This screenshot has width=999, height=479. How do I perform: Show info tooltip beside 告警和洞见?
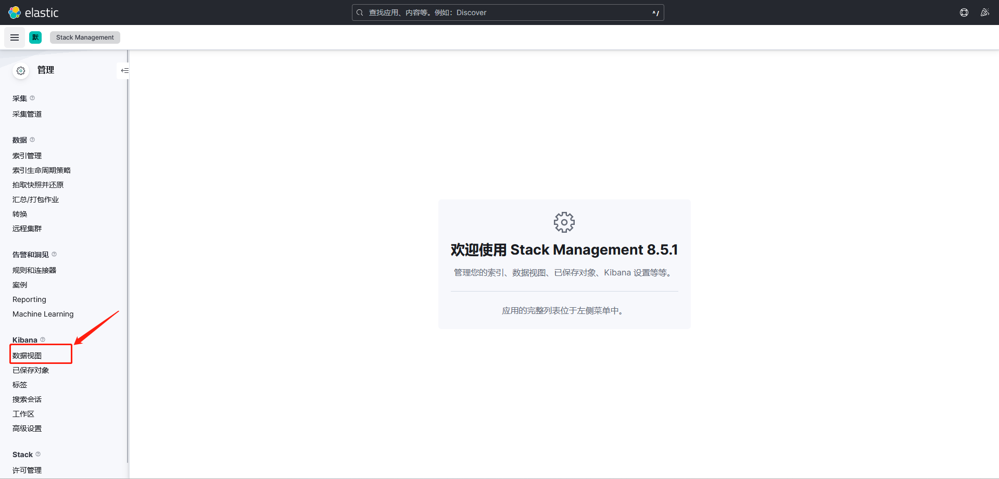tap(54, 254)
